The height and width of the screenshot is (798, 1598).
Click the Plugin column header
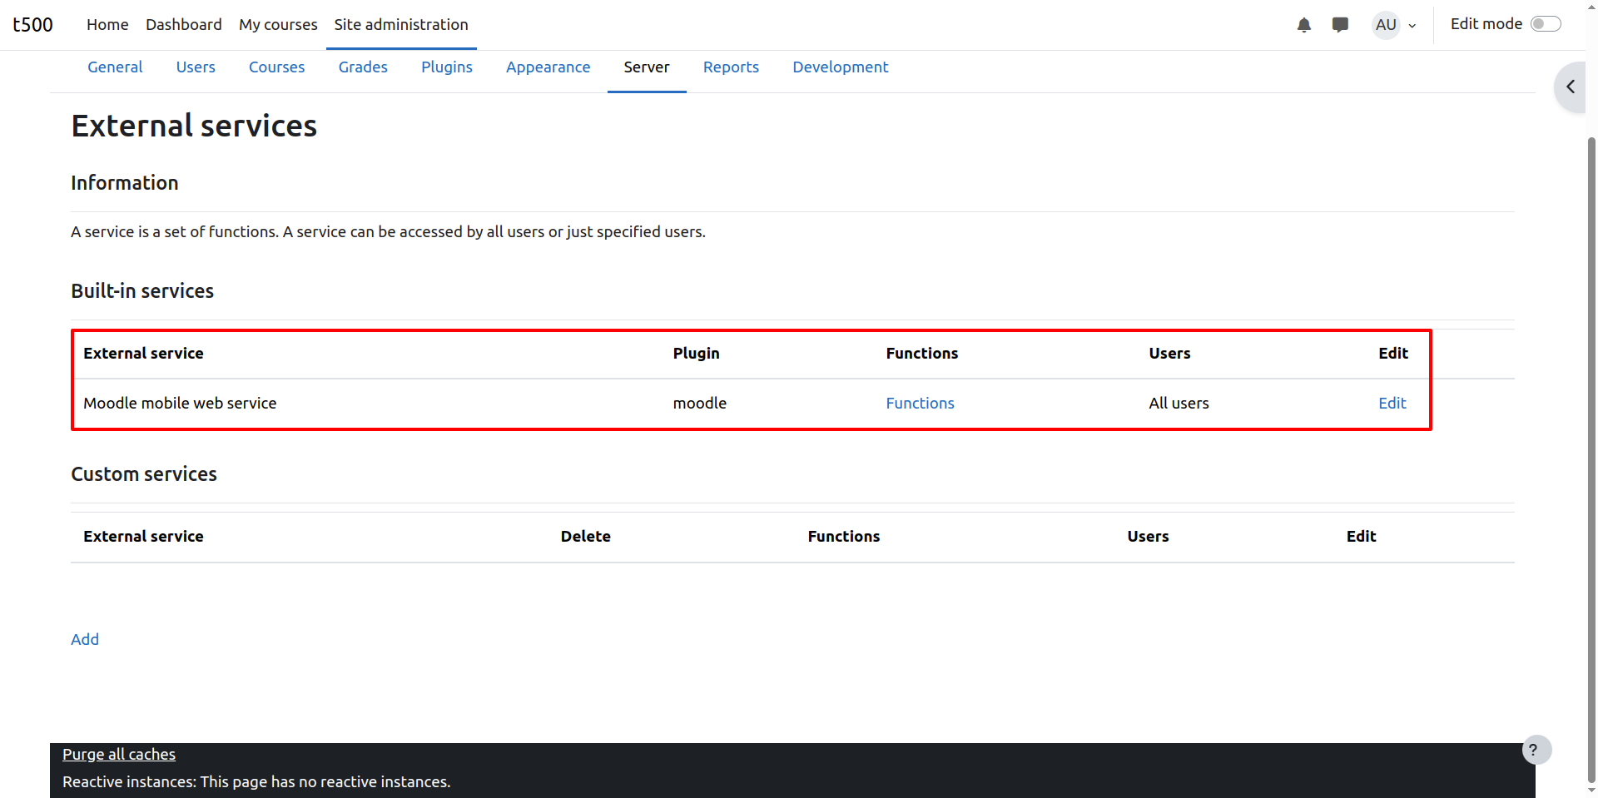point(696,354)
